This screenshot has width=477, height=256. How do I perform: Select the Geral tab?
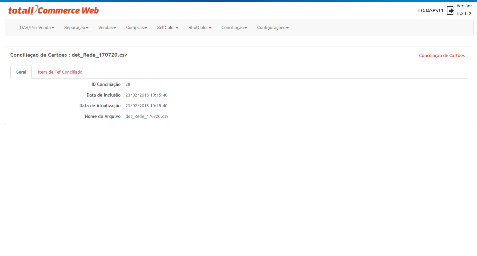(x=21, y=72)
